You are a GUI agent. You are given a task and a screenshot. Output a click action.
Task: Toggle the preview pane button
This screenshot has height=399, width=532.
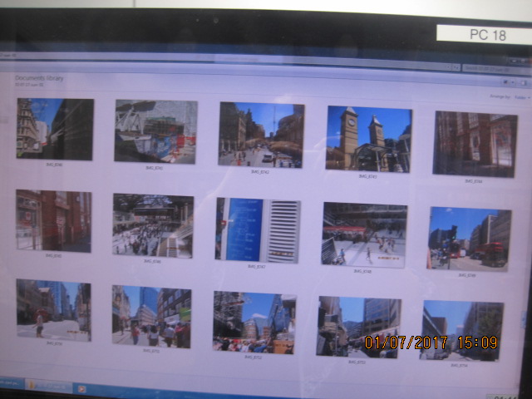click(x=524, y=83)
